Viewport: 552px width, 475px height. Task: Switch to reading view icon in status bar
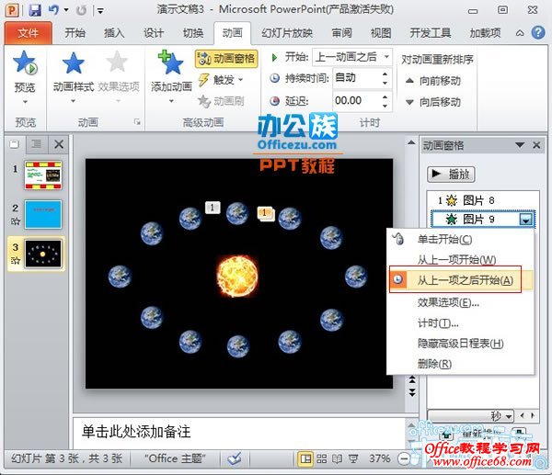point(337,458)
